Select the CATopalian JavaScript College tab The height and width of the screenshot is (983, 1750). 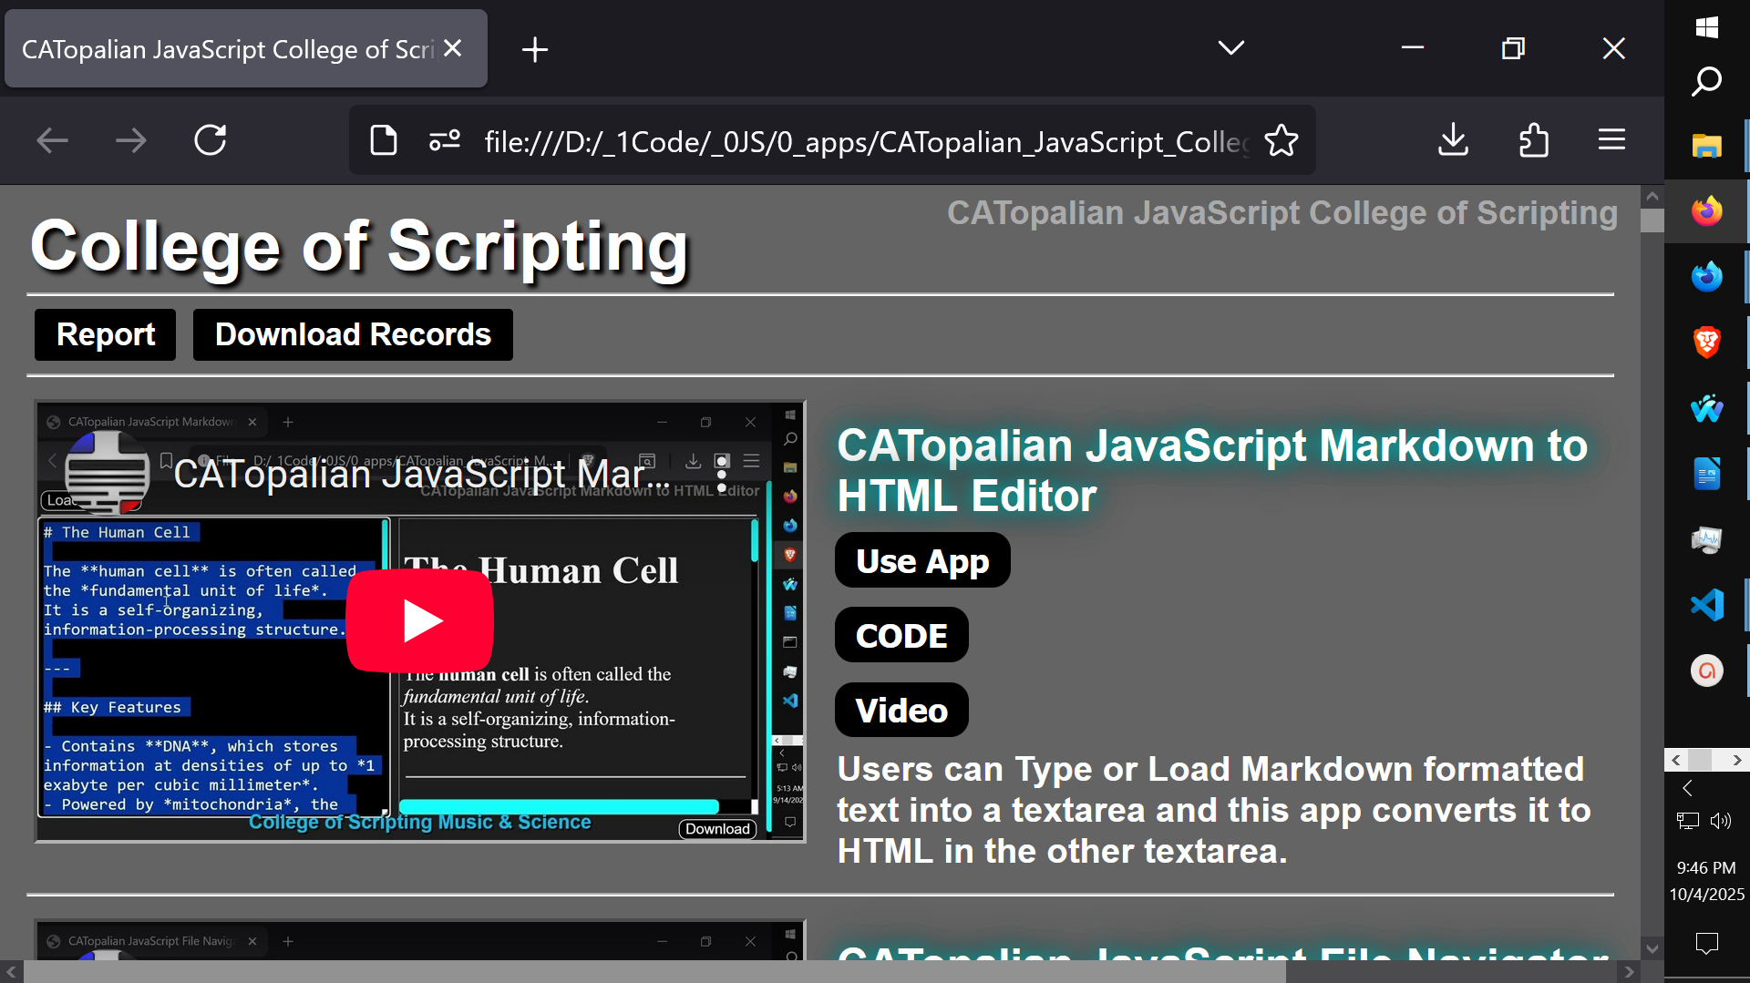(228, 48)
